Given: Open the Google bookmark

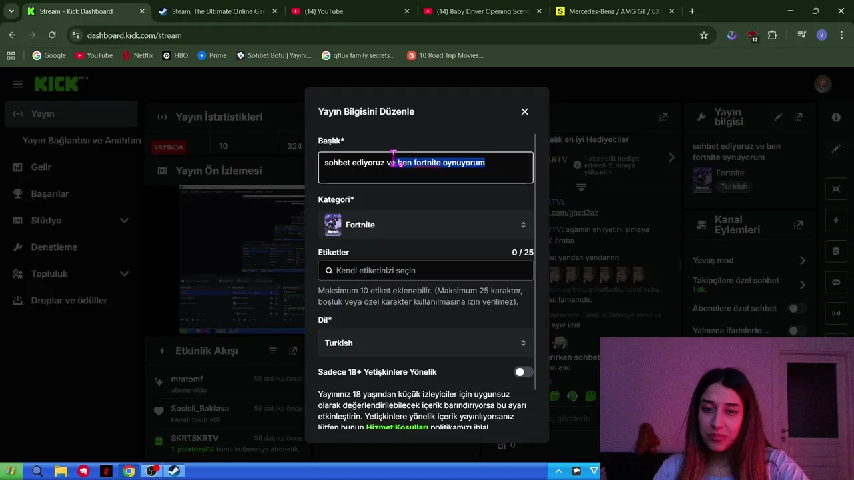Looking at the screenshot, I should (x=49, y=55).
